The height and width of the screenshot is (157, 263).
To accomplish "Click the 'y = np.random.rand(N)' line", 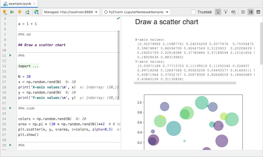I will point(39,93).
